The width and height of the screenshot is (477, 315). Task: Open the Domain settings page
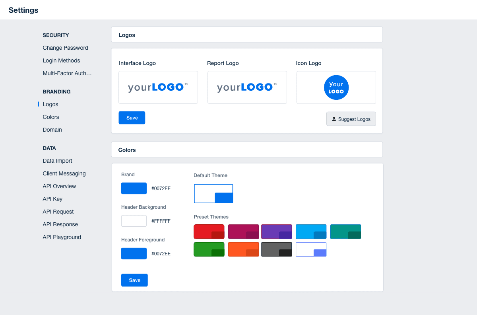pyautogui.click(x=52, y=130)
